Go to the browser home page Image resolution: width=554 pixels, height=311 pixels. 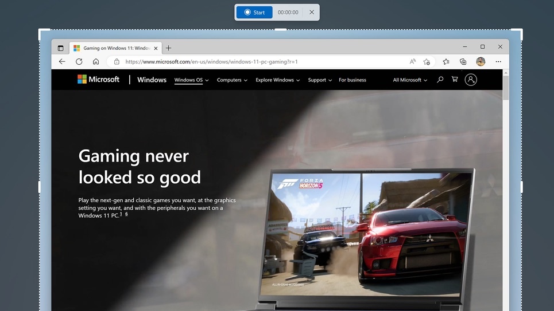coord(96,62)
